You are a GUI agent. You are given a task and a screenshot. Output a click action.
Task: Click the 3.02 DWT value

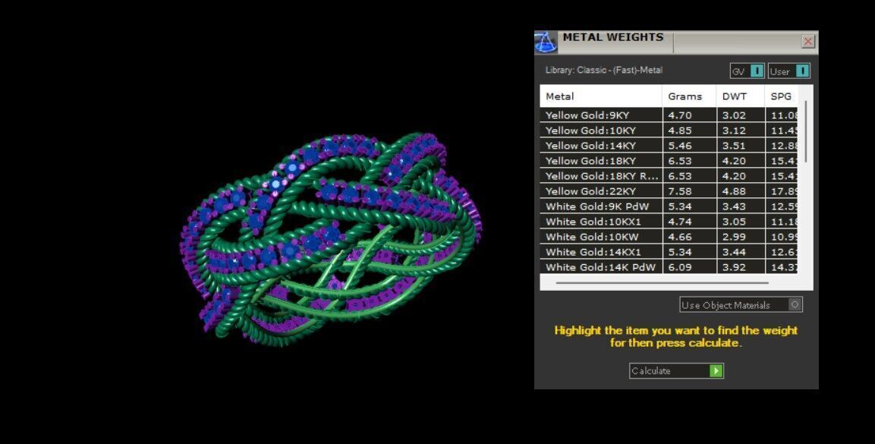click(x=734, y=115)
